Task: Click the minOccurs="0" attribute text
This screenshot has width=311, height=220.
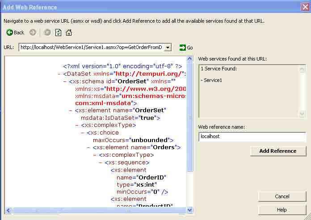Action: coord(138,192)
